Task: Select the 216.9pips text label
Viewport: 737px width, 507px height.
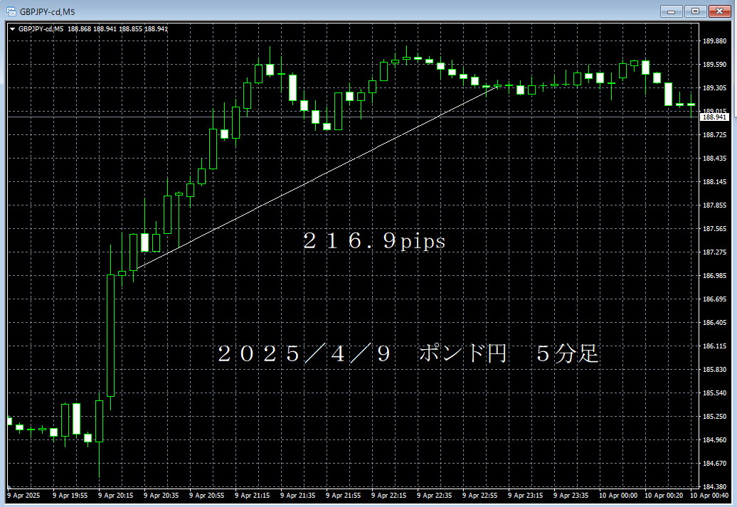Action: (374, 242)
